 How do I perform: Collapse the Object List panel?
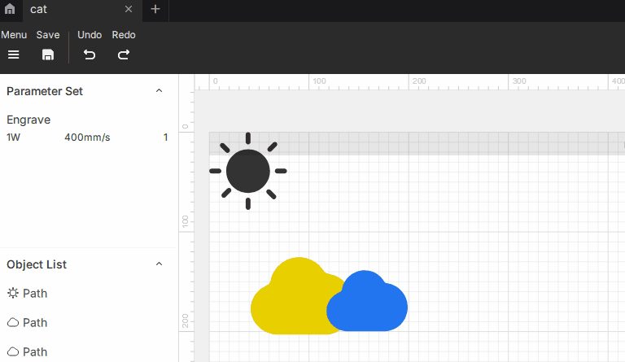click(x=160, y=264)
